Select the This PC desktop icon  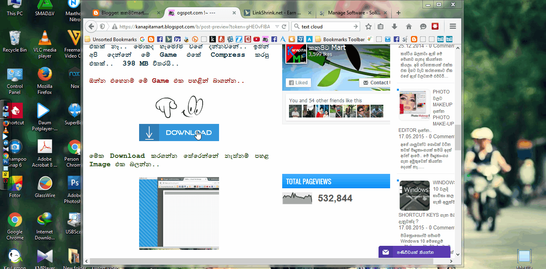tap(15, 8)
